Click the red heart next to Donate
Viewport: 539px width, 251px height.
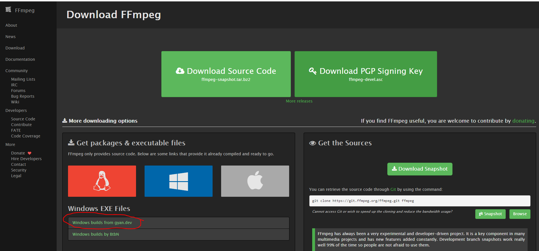click(30, 153)
